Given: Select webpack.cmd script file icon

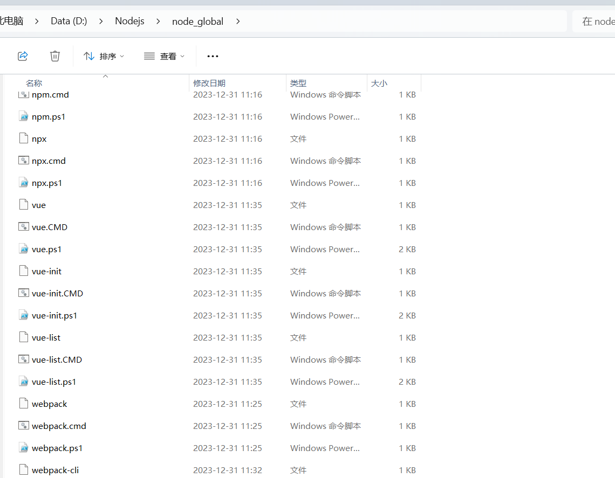Looking at the screenshot, I should (24, 425).
